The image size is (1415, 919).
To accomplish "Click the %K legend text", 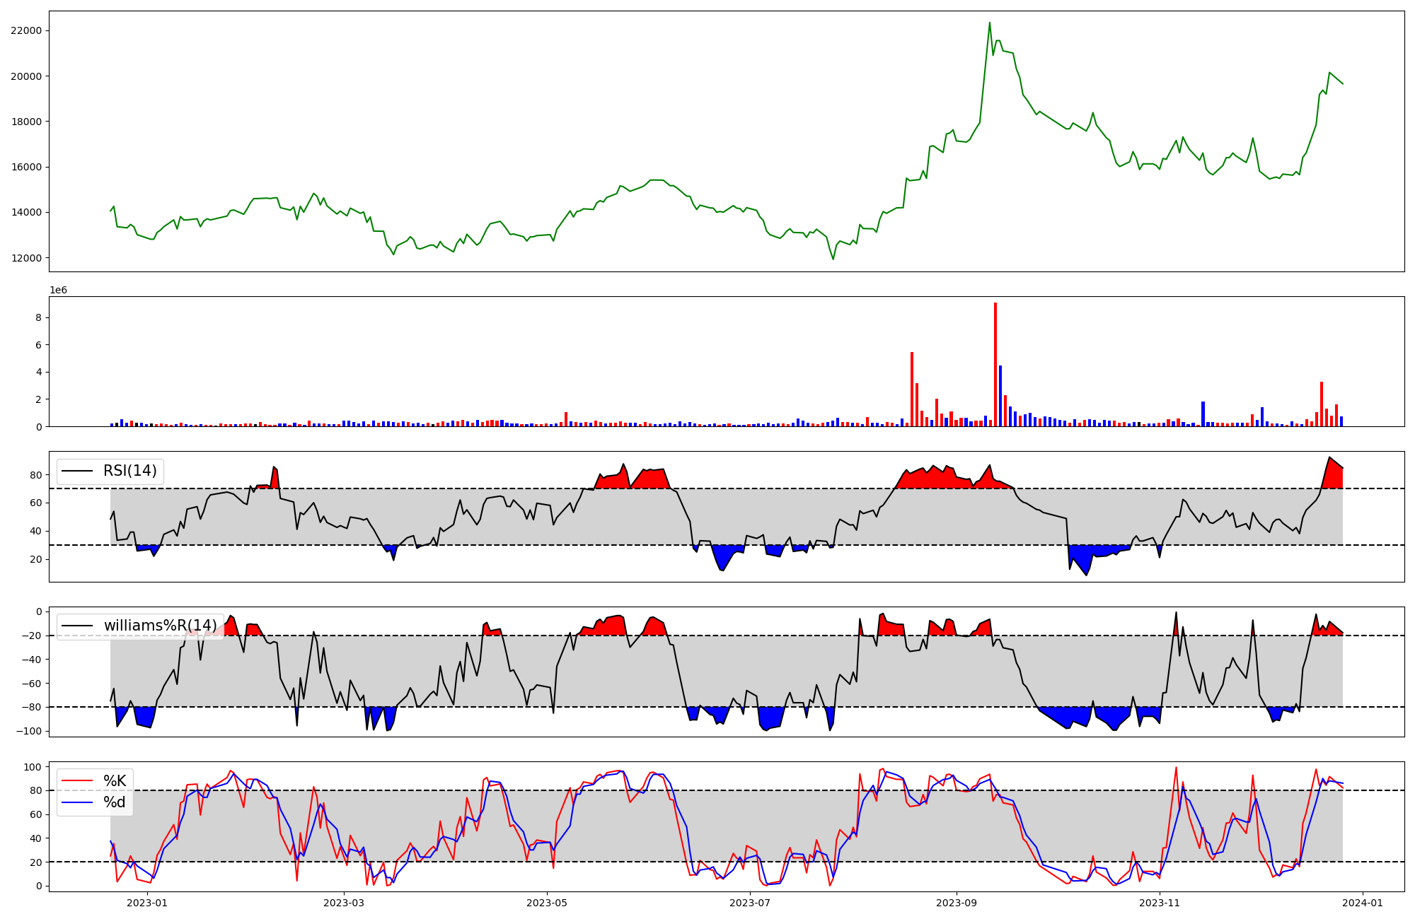I will coord(115,781).
